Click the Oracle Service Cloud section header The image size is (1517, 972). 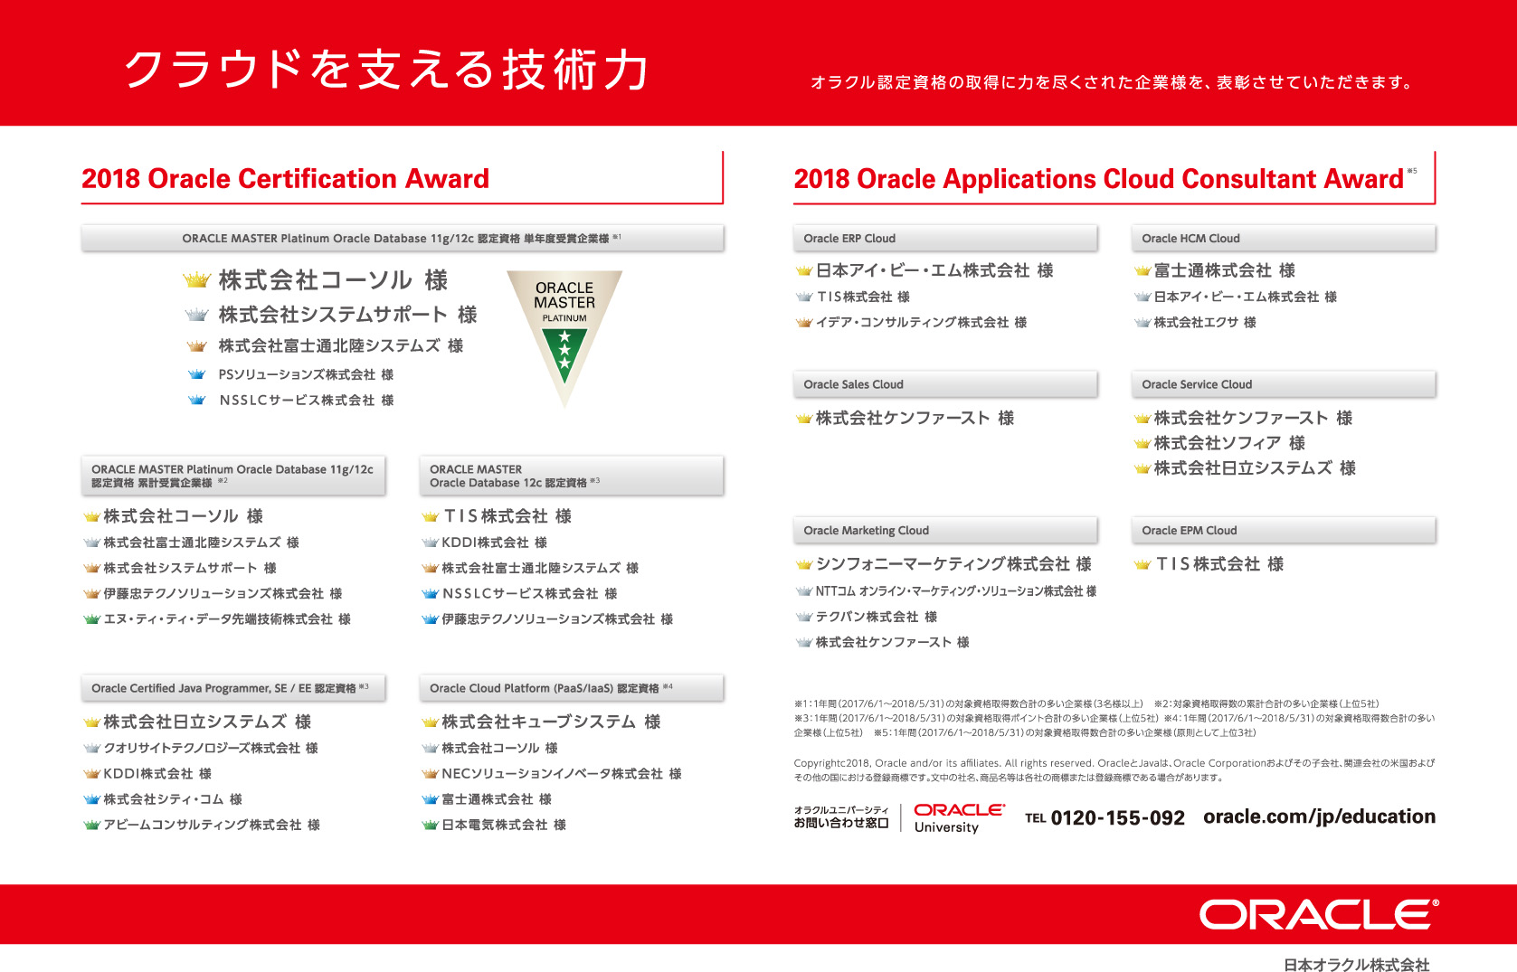1284,384
